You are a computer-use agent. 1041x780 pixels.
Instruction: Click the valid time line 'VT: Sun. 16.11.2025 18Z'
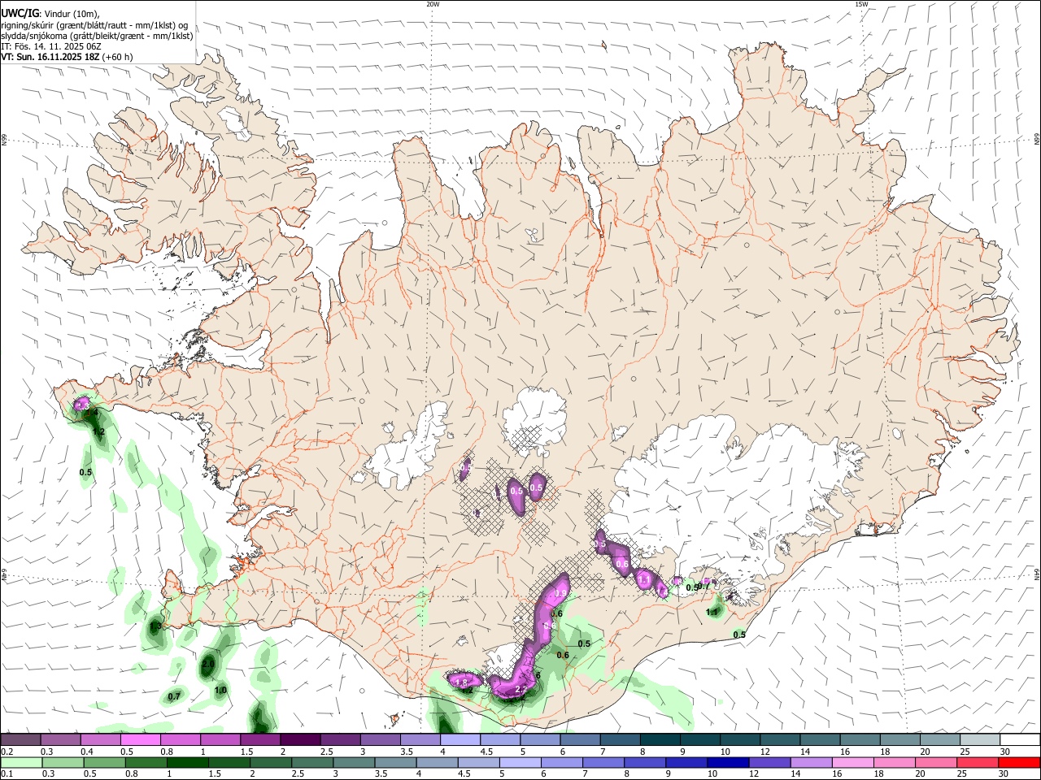coord(50,57)
